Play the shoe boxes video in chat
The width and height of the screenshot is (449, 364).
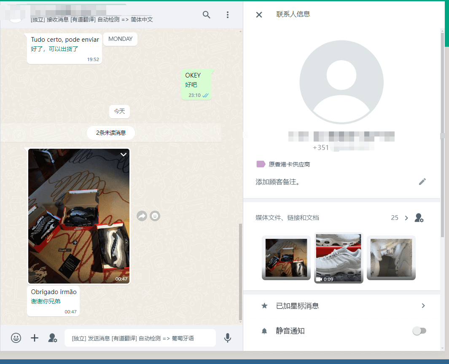click(x=79, y=216)
